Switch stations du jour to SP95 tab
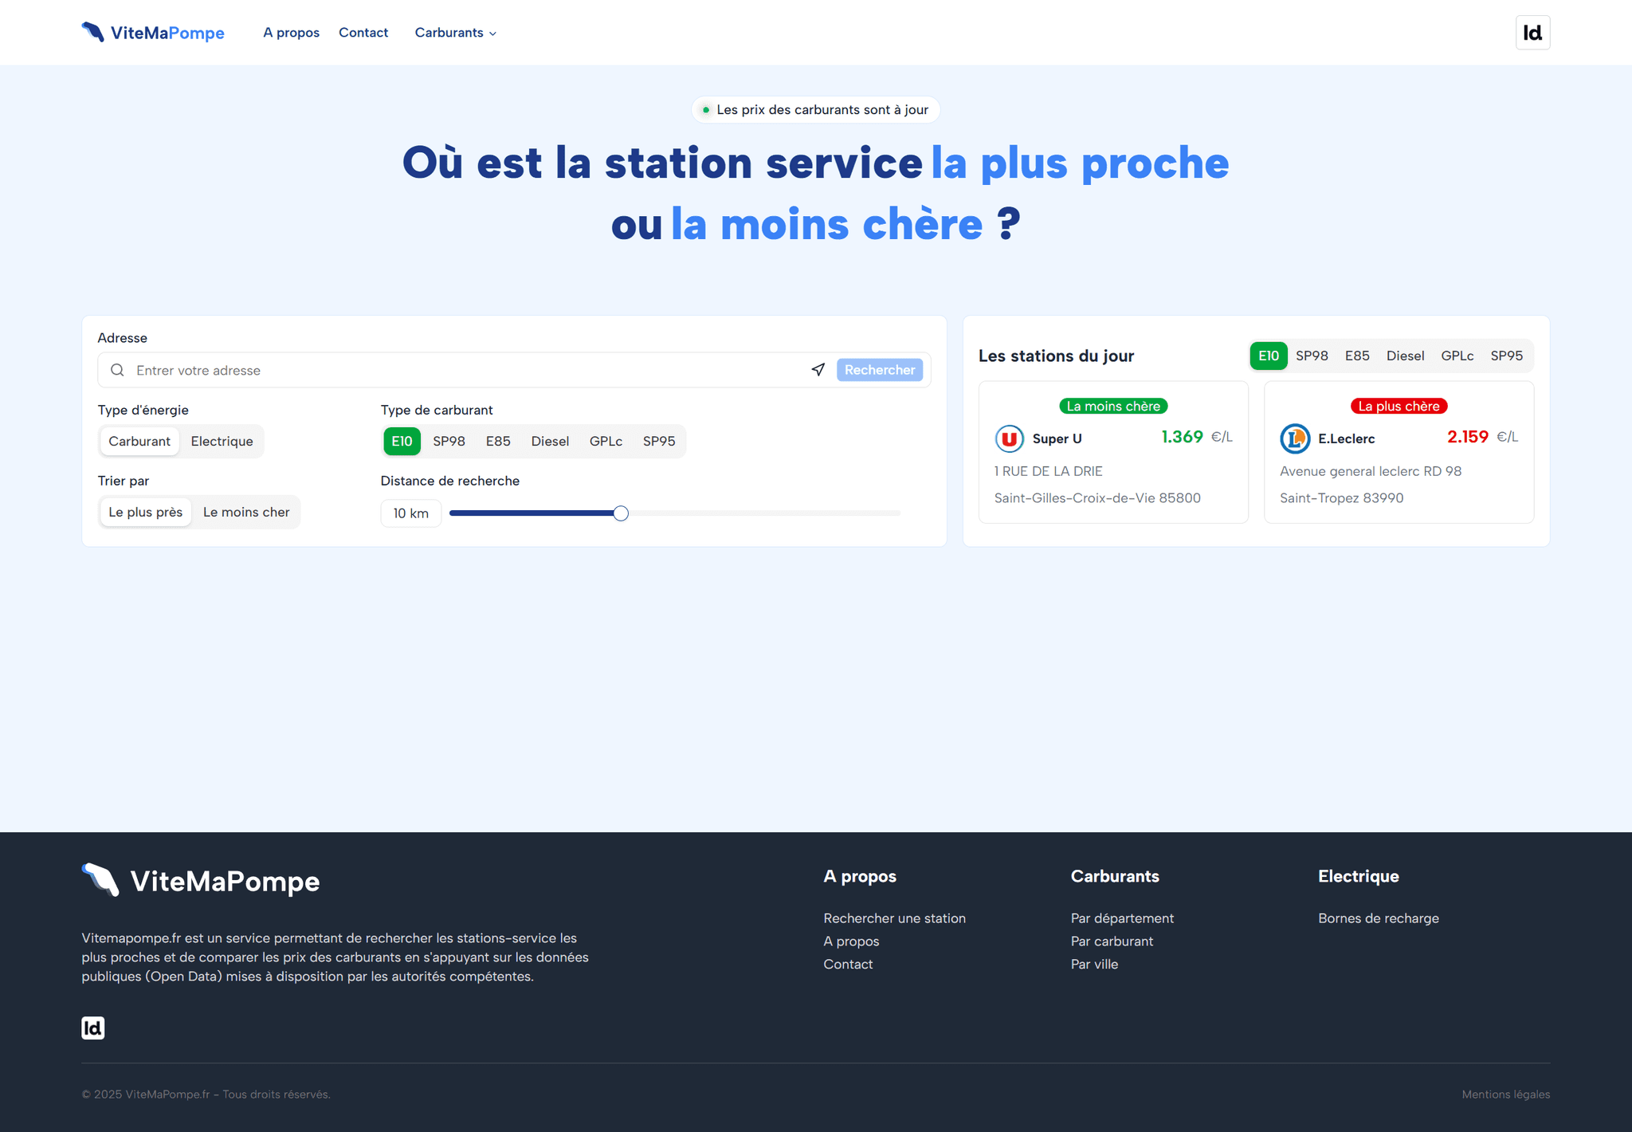The image size is (1632, 1132). point(1506,356)
